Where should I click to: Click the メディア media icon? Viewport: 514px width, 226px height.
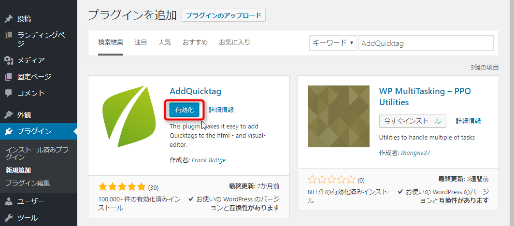coord(9,60)
